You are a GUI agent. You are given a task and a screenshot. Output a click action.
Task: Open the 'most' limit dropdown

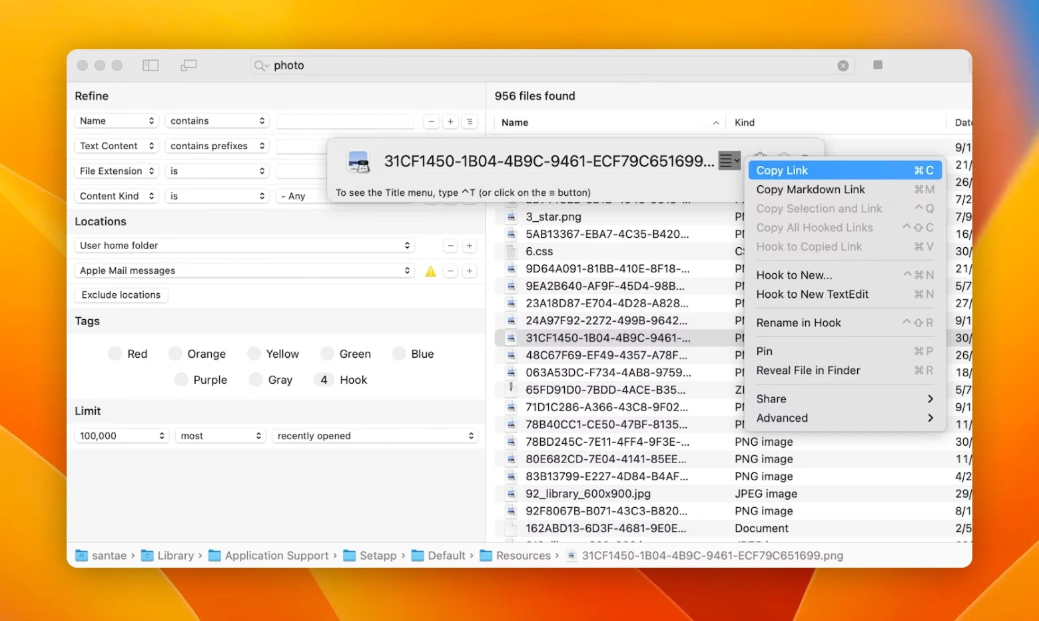(x=220, y=436)
